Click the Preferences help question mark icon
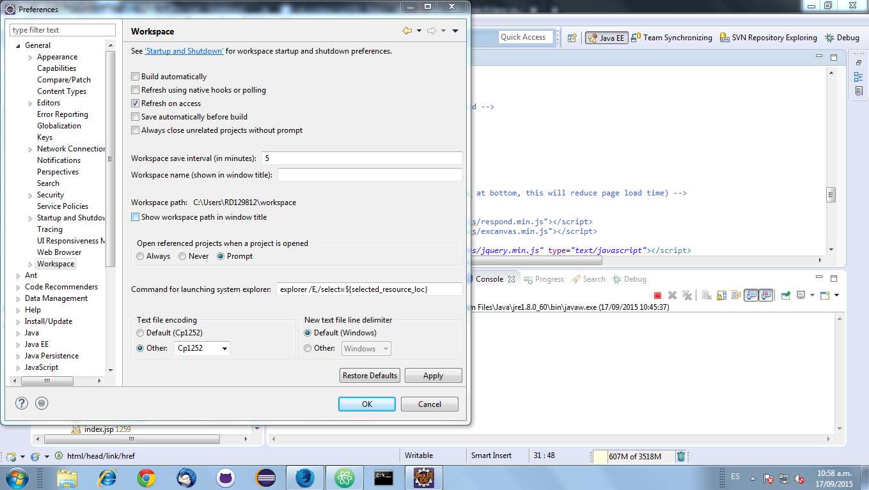This screenshot has height=490, width=869. (x=22, y=403)
